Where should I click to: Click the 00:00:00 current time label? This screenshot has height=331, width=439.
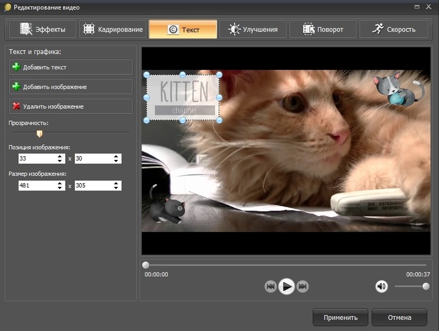click(156, 274)
